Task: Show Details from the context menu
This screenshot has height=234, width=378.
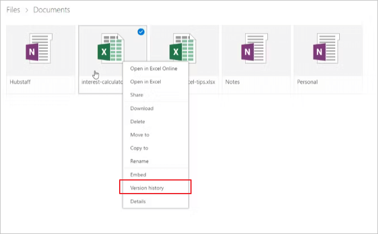Action: 138,202
